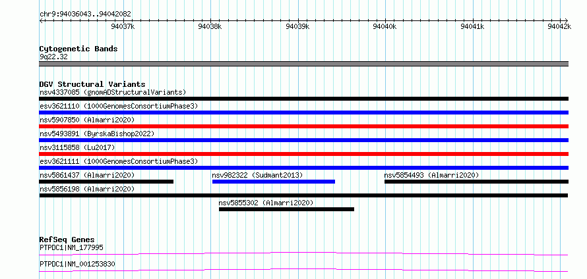Click the PTPDC1|NM_177995 gene line

tap(303, 254)
